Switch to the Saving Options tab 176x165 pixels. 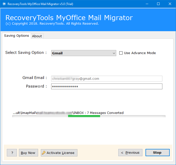tap(16, 36)
